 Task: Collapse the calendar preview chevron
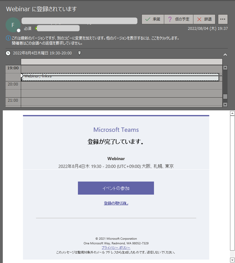225,55
